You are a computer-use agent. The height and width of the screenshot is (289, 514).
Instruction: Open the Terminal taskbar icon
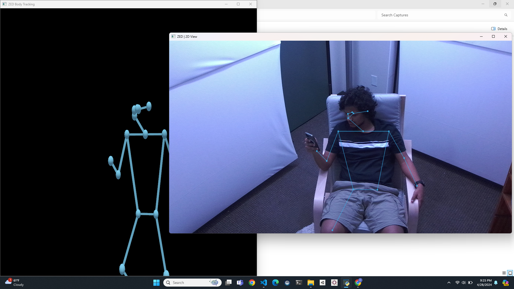click(299, 283)
